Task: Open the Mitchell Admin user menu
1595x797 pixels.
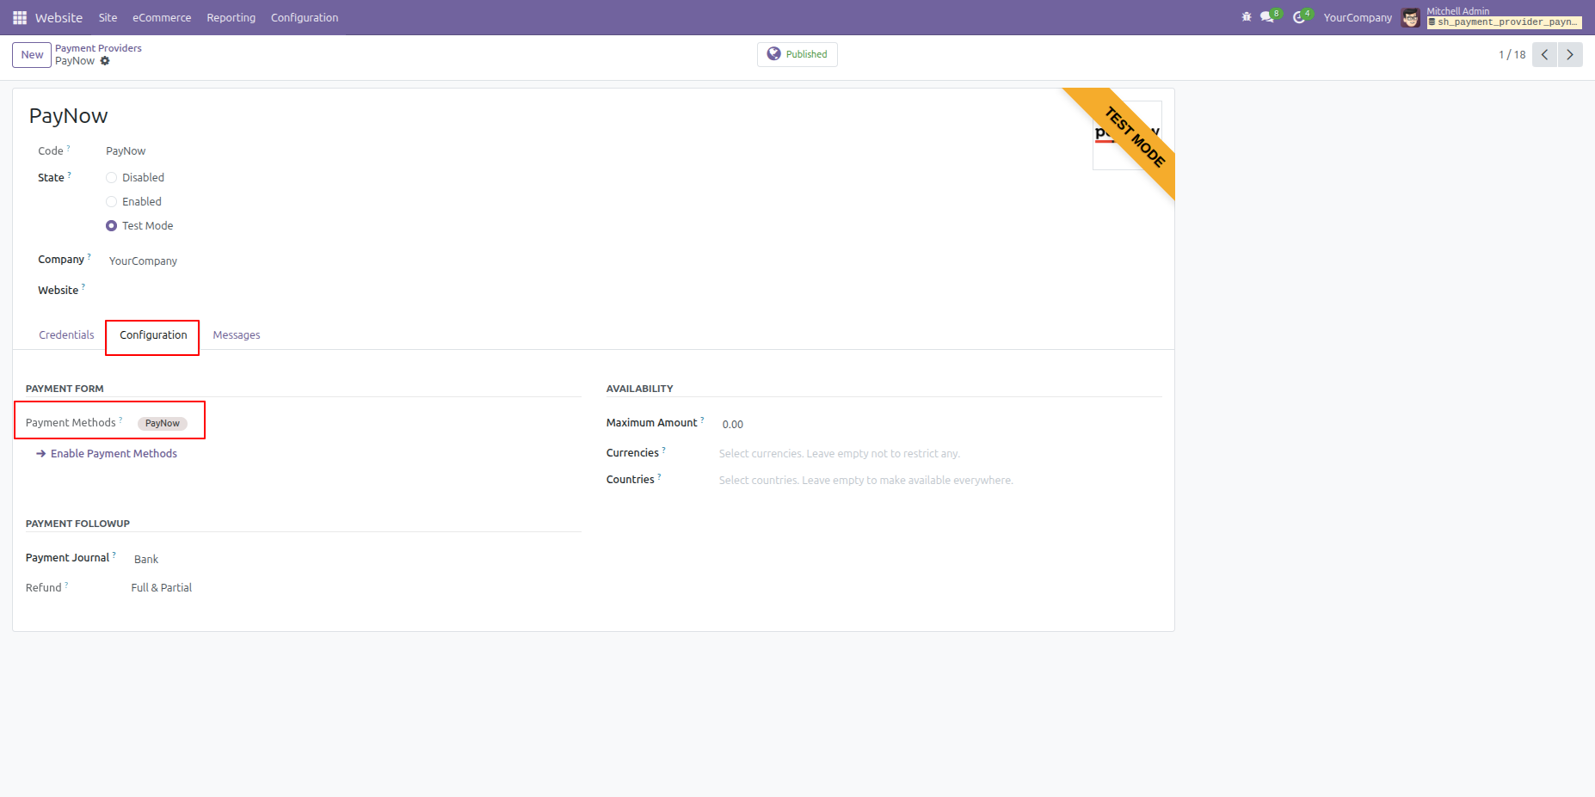Action: tap(1492, 17)
